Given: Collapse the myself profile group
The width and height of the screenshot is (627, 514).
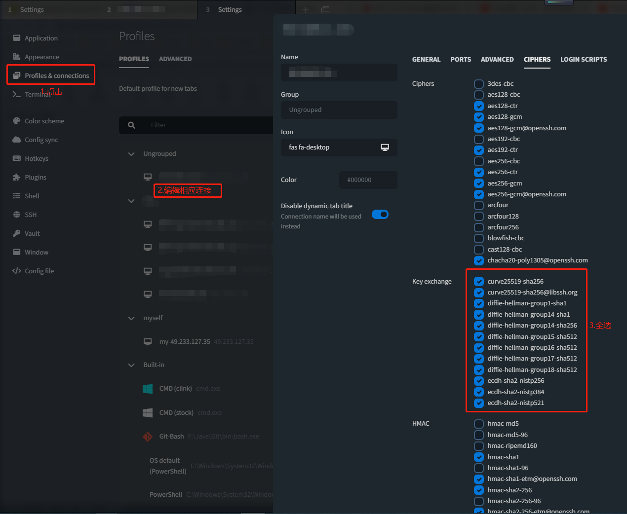Looking at the screenshot, I should coord(131,318).
